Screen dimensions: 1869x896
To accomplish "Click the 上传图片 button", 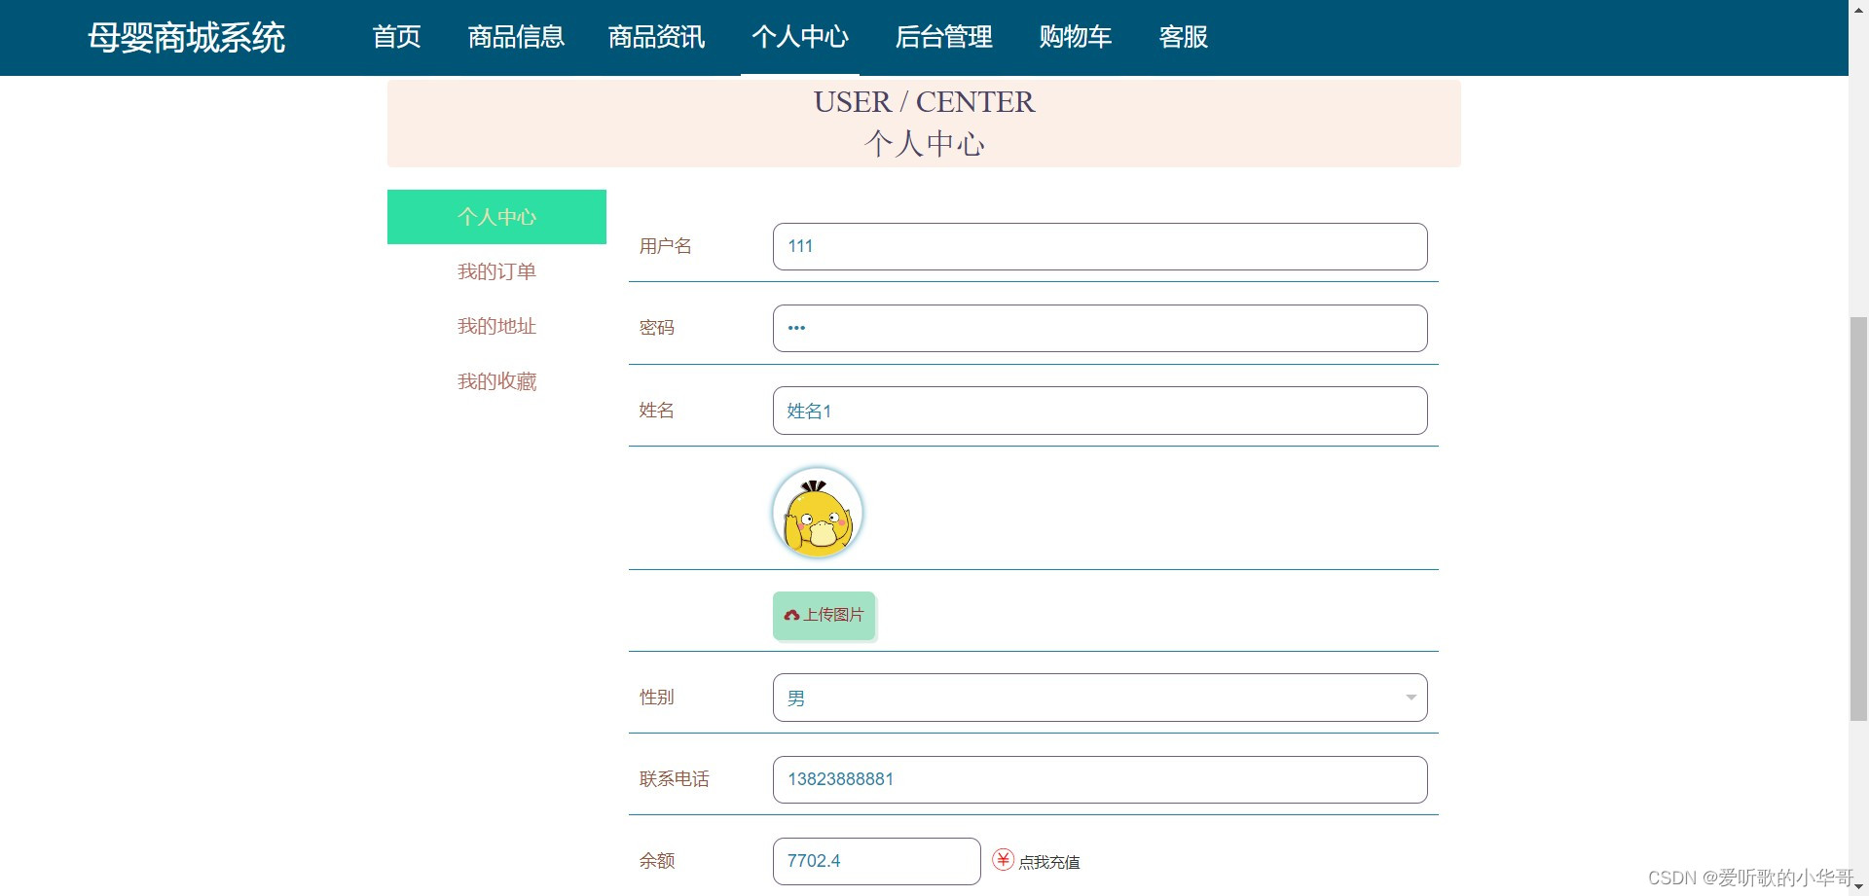I will click(824, 615).
